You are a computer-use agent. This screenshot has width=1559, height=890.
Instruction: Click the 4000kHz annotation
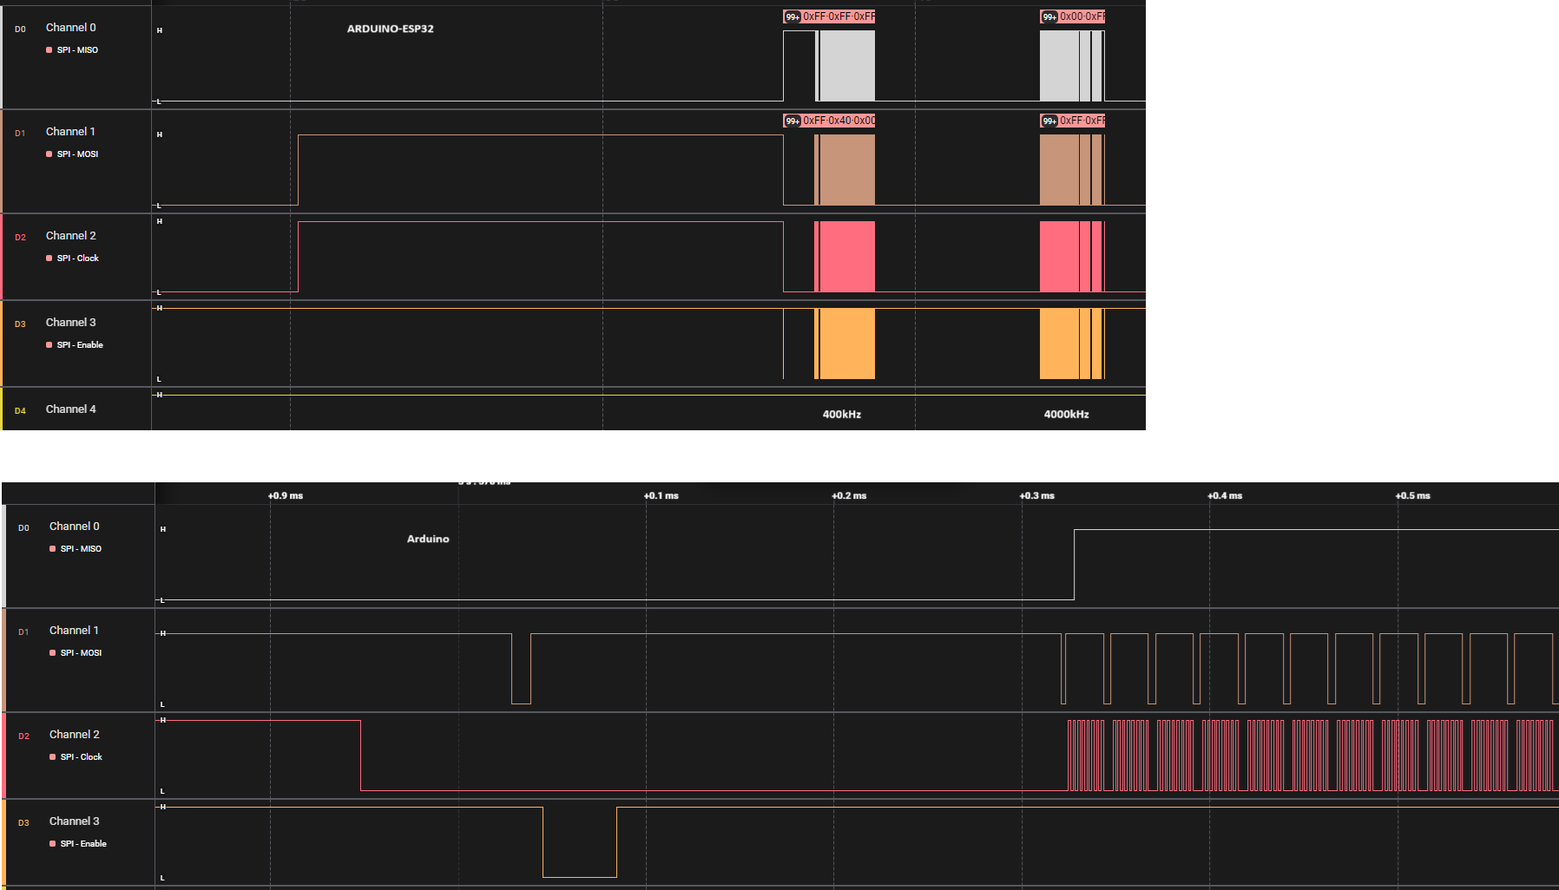pyautogui.click(x=1066, y=415)
